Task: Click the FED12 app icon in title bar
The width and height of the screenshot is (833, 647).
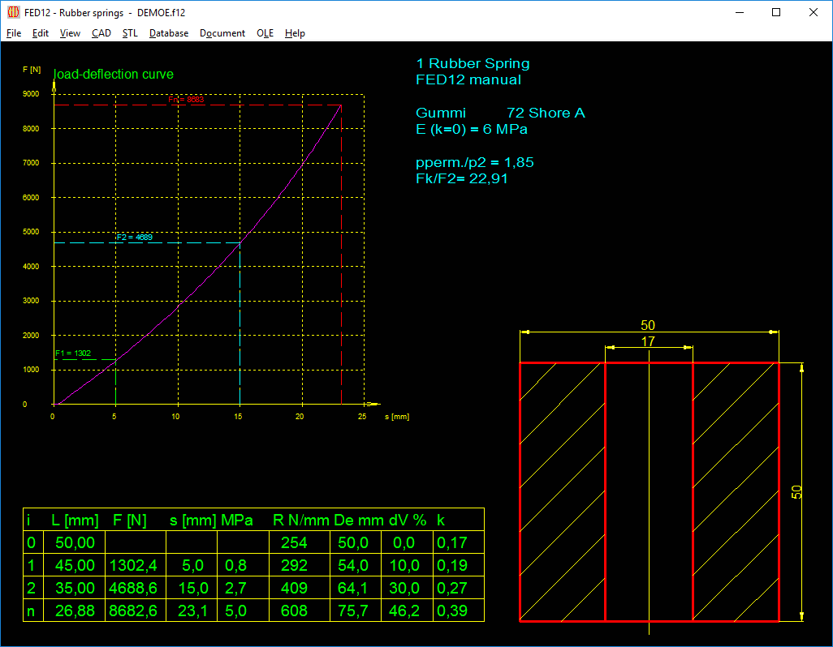Action: [13, 12]
